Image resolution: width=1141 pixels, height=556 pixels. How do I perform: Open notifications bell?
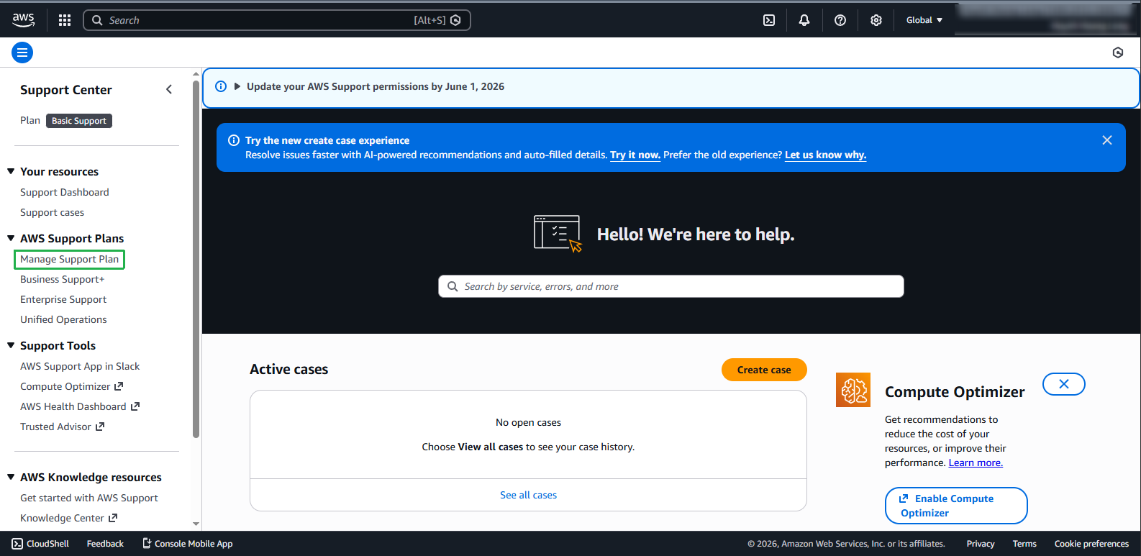tap(804, 20)
